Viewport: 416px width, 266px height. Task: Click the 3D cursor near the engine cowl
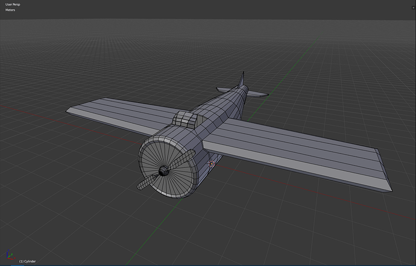tap(212, 164)
